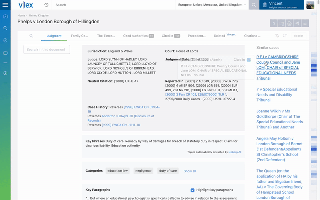
Task: Open Joanne Wilkin v Ms Goldthorpe case
Action: [279, 119]
